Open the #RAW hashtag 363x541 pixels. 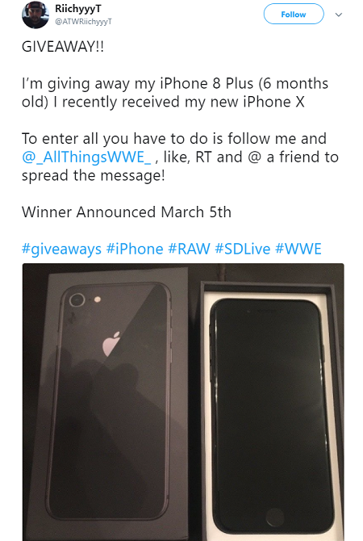coord(189,249)
